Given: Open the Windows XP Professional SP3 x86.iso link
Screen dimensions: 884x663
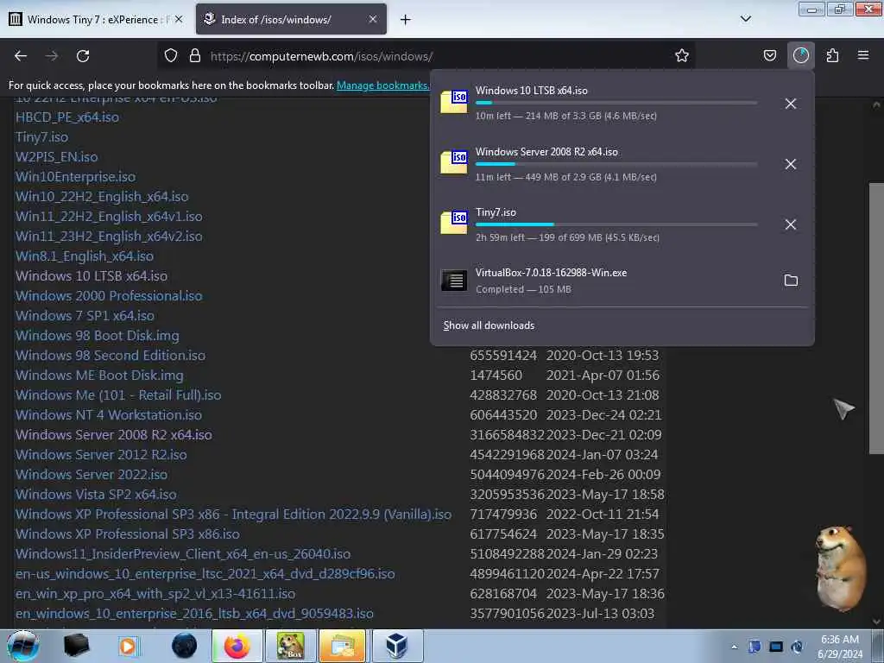Looking at the screenshot, I should tap(128, 534).
